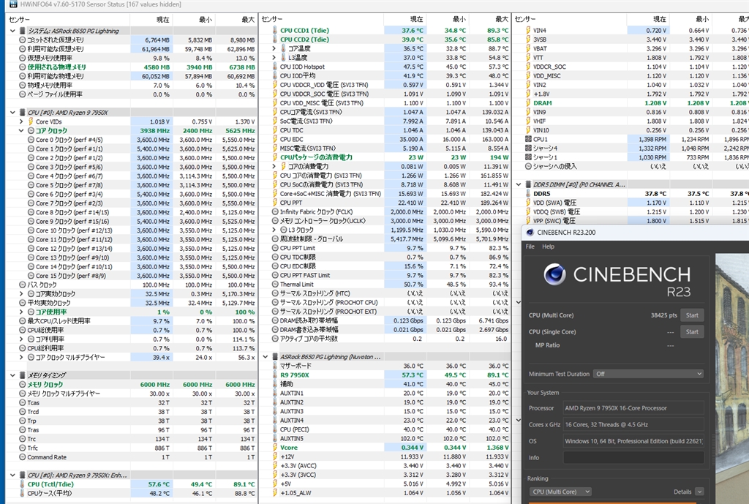Click the chip icon for DDR5 DIMM group
This screenshot has height=504, width=749.
tap(527, 184)
